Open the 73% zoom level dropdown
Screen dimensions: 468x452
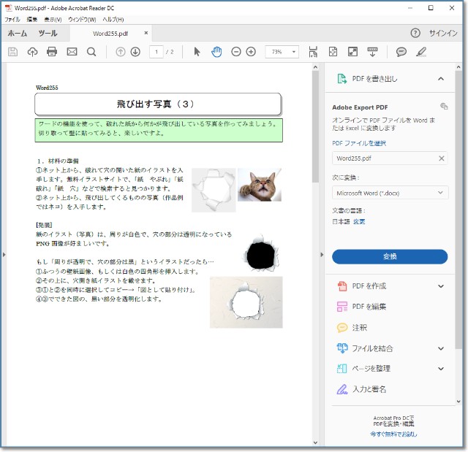(x=282, y=52)
